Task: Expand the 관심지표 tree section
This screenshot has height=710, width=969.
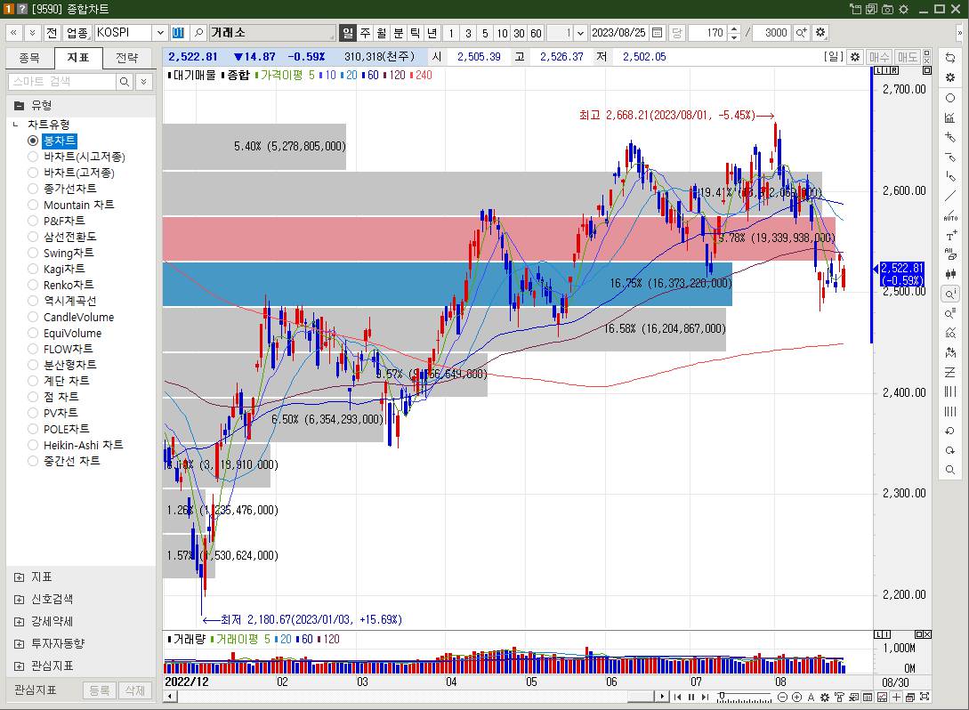Action: pos(20,666)
